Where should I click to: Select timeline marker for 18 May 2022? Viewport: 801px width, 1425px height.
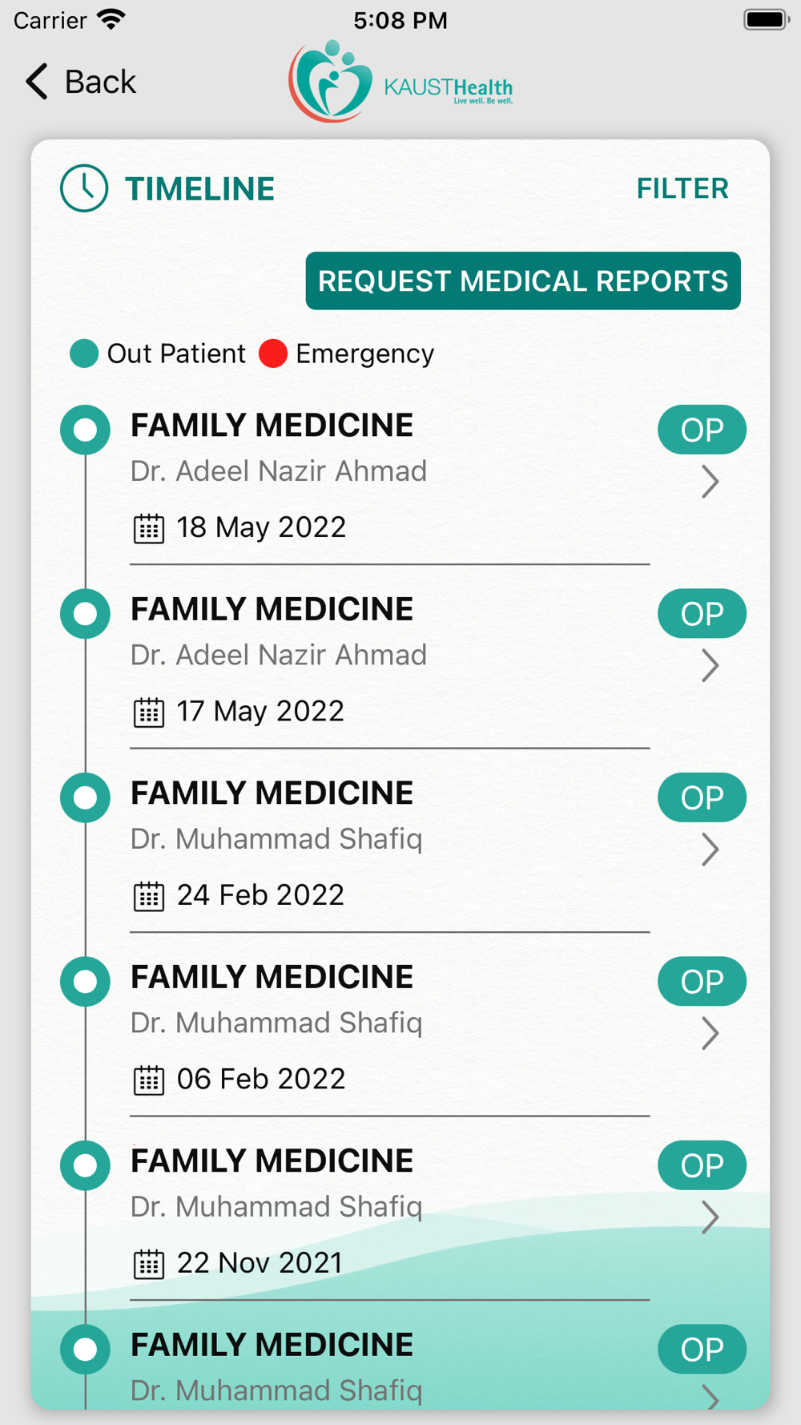[x=85, y=430]
